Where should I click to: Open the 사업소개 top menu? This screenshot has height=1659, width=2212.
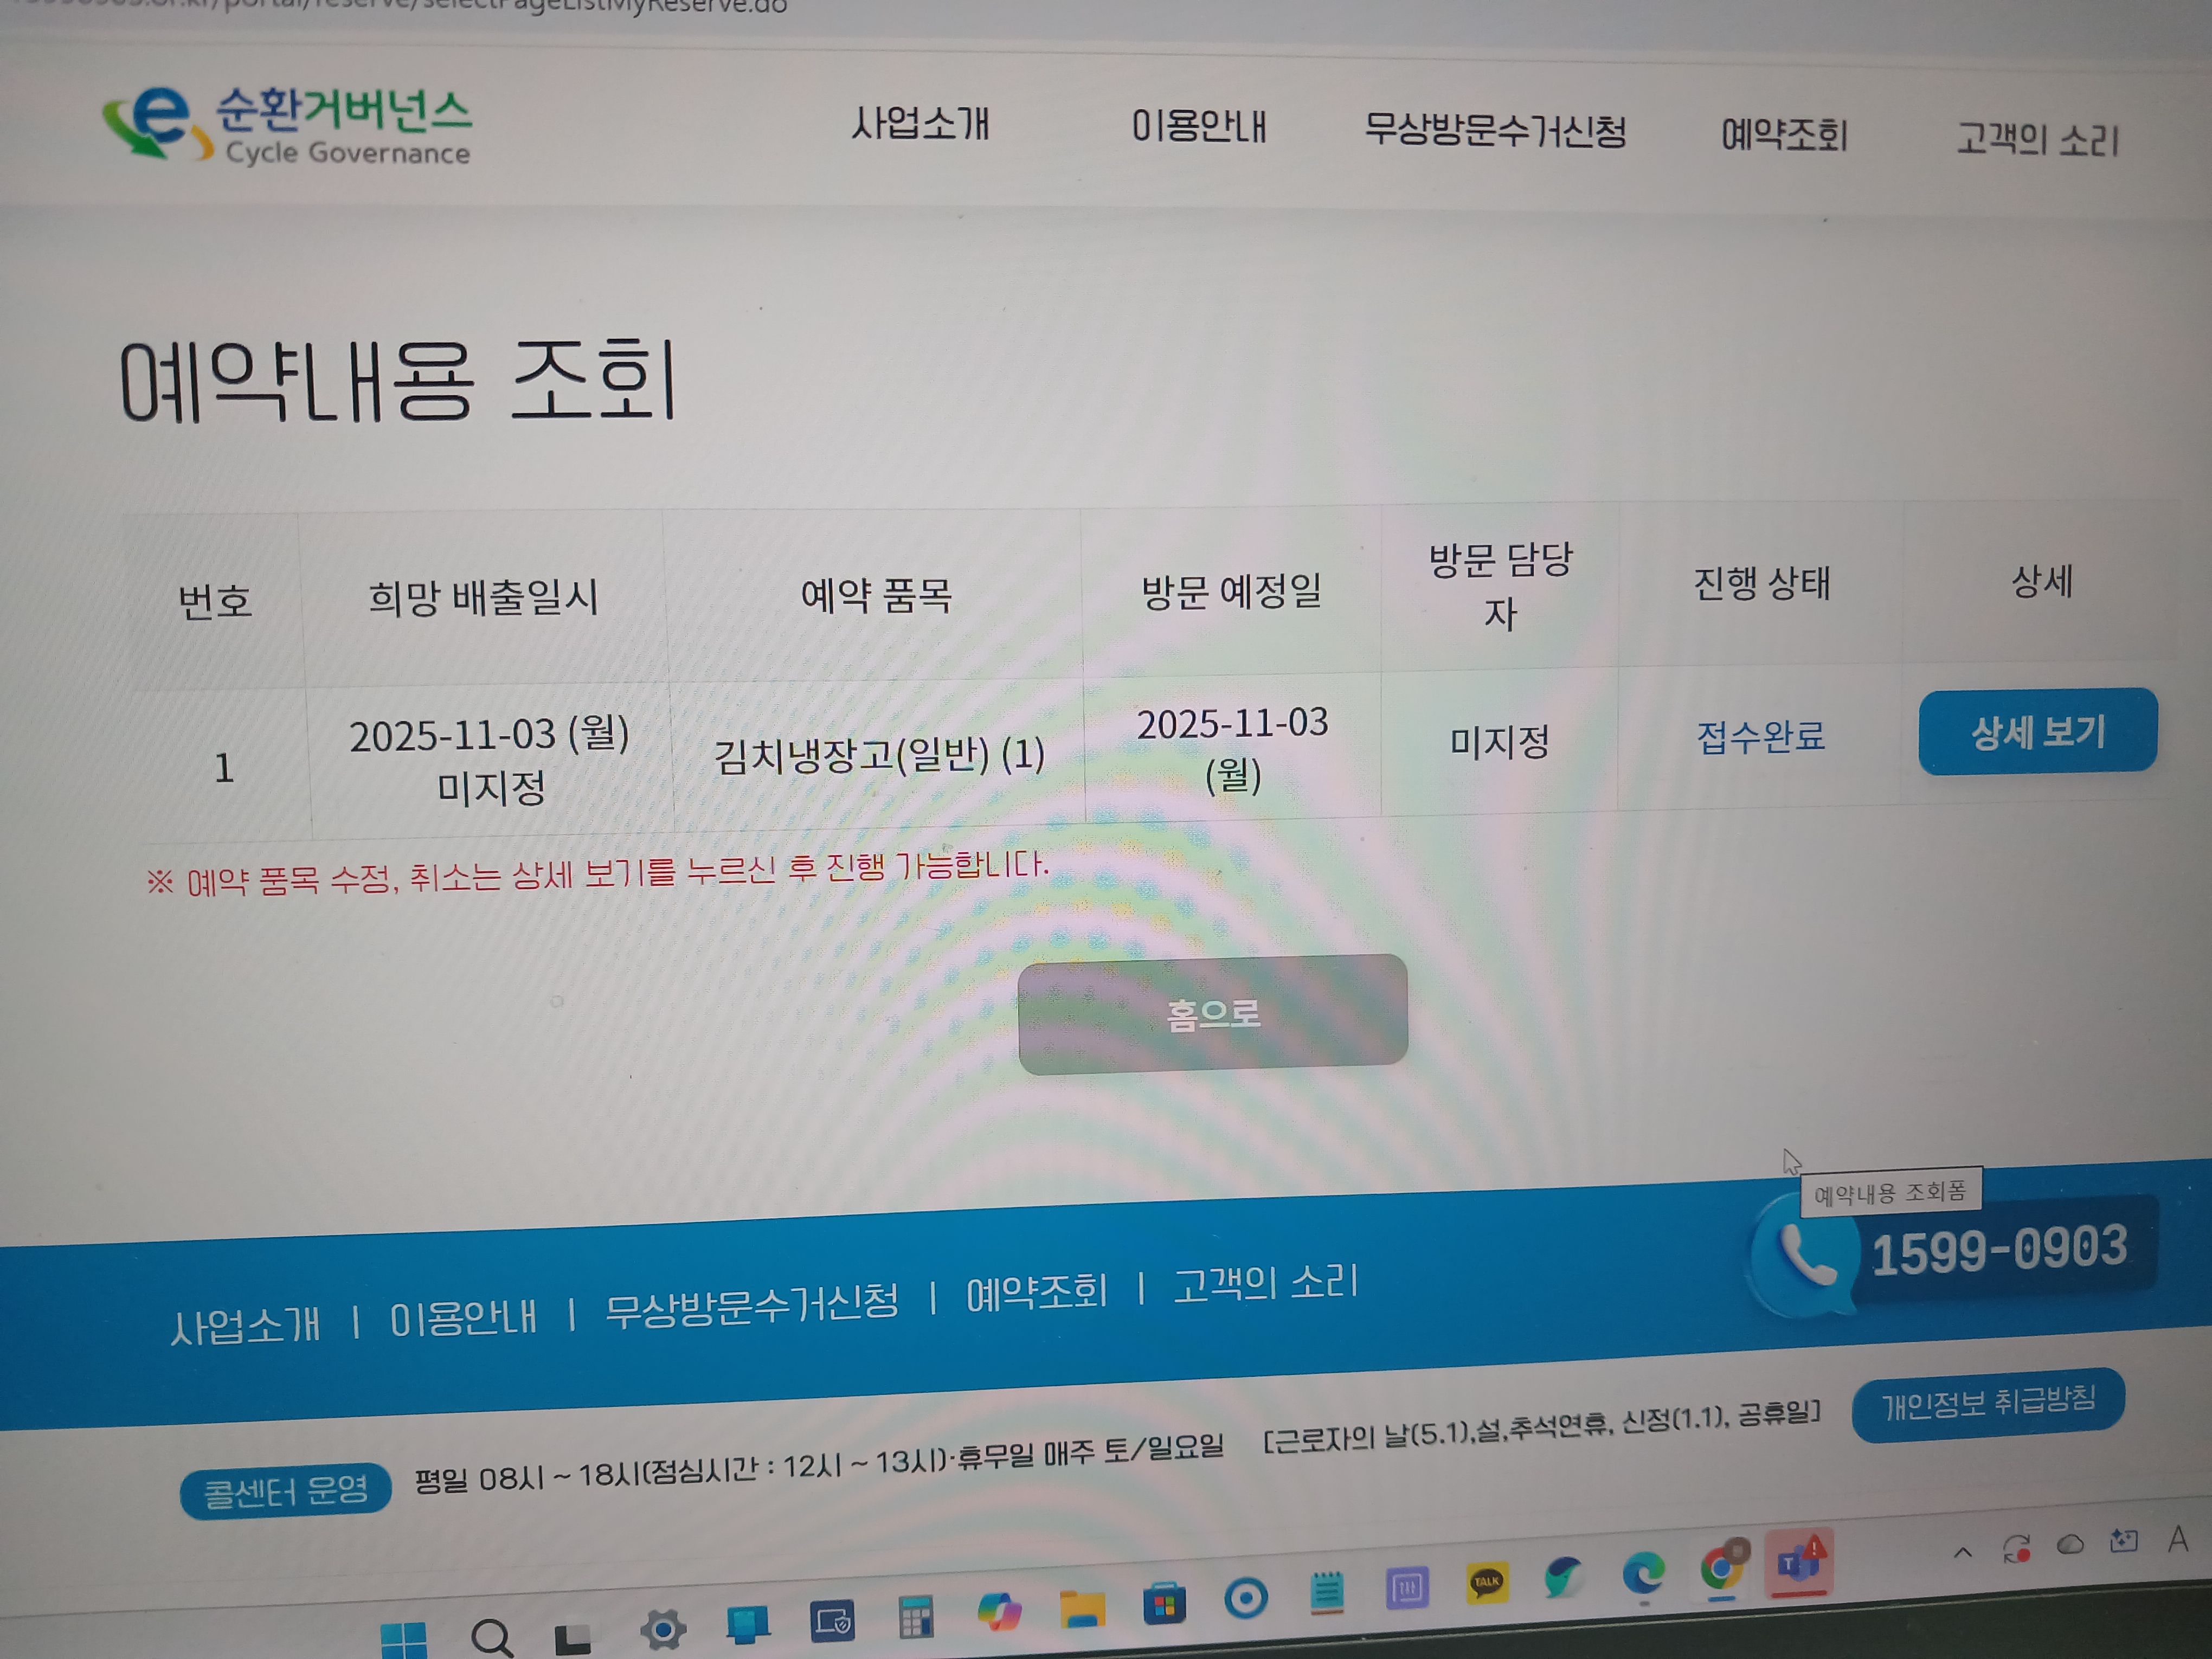[x=920, y=124]
